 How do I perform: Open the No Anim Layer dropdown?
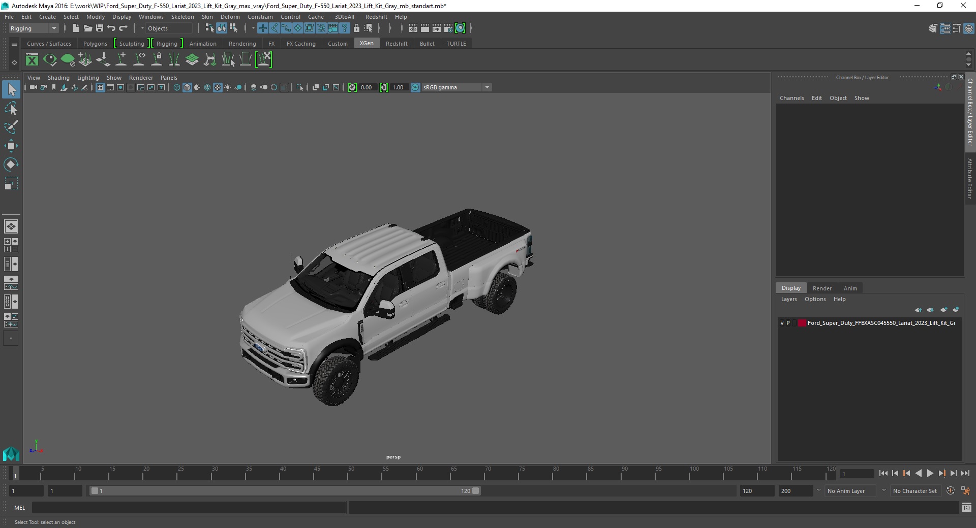[851, 491]
